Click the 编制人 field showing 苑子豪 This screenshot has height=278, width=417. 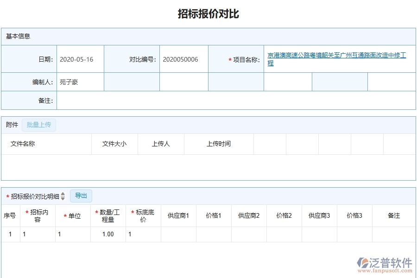click(x=80, y=82)
